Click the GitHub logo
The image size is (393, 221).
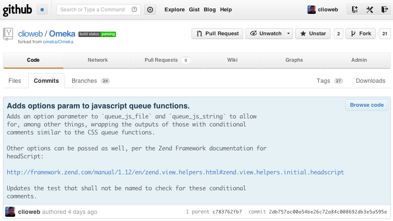17,10
